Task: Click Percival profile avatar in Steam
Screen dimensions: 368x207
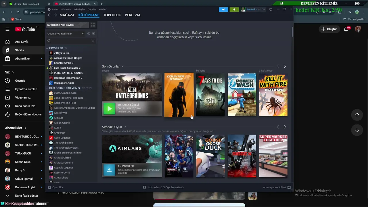Action: click(x=243, y=9)
